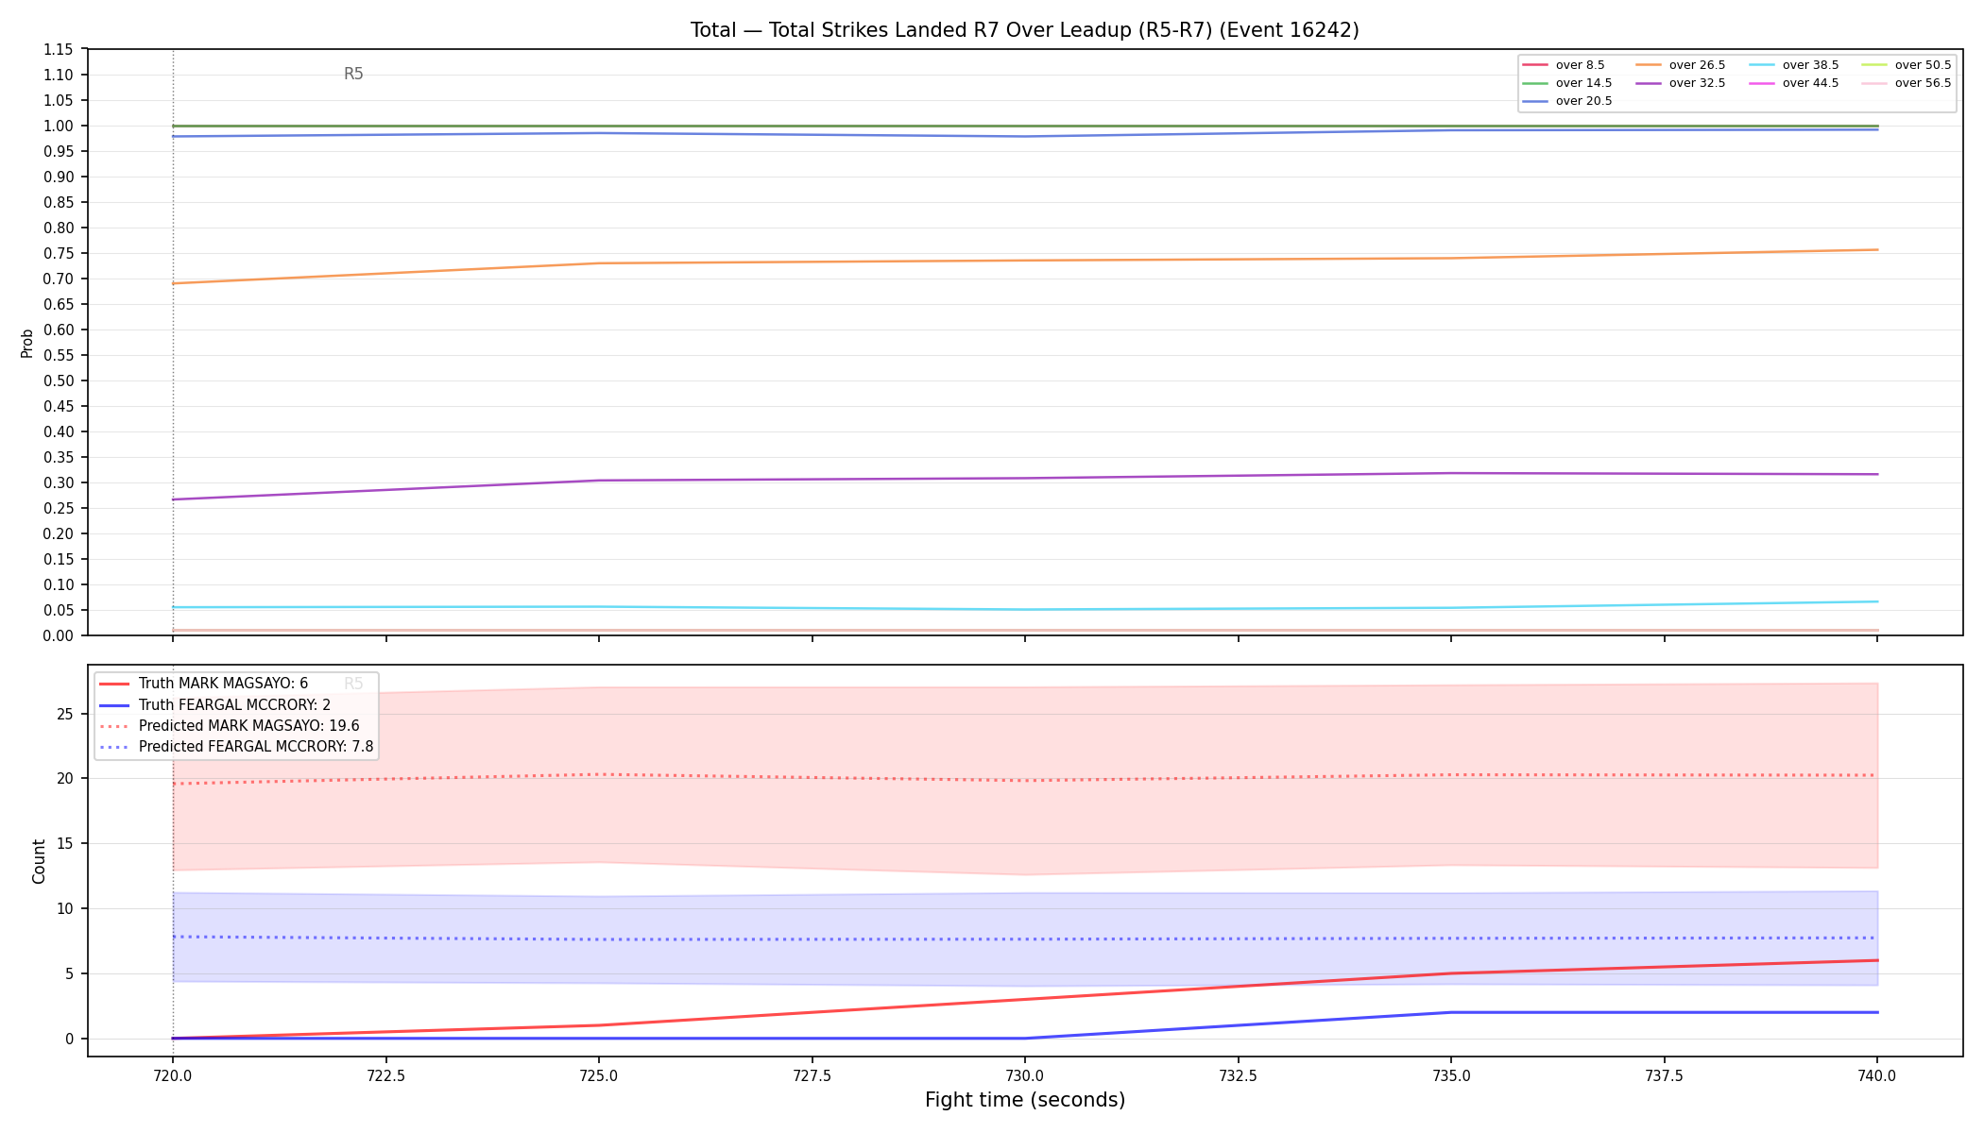Click the 735.0 x-axis tick label
Viewport: 1984px width, 1133px height.
[x=1451, y=1075]
